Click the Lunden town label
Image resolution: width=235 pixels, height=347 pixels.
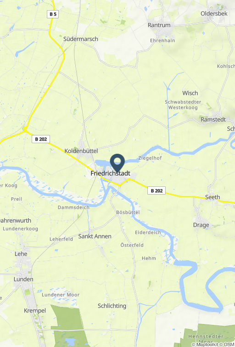tap(23, 279)
